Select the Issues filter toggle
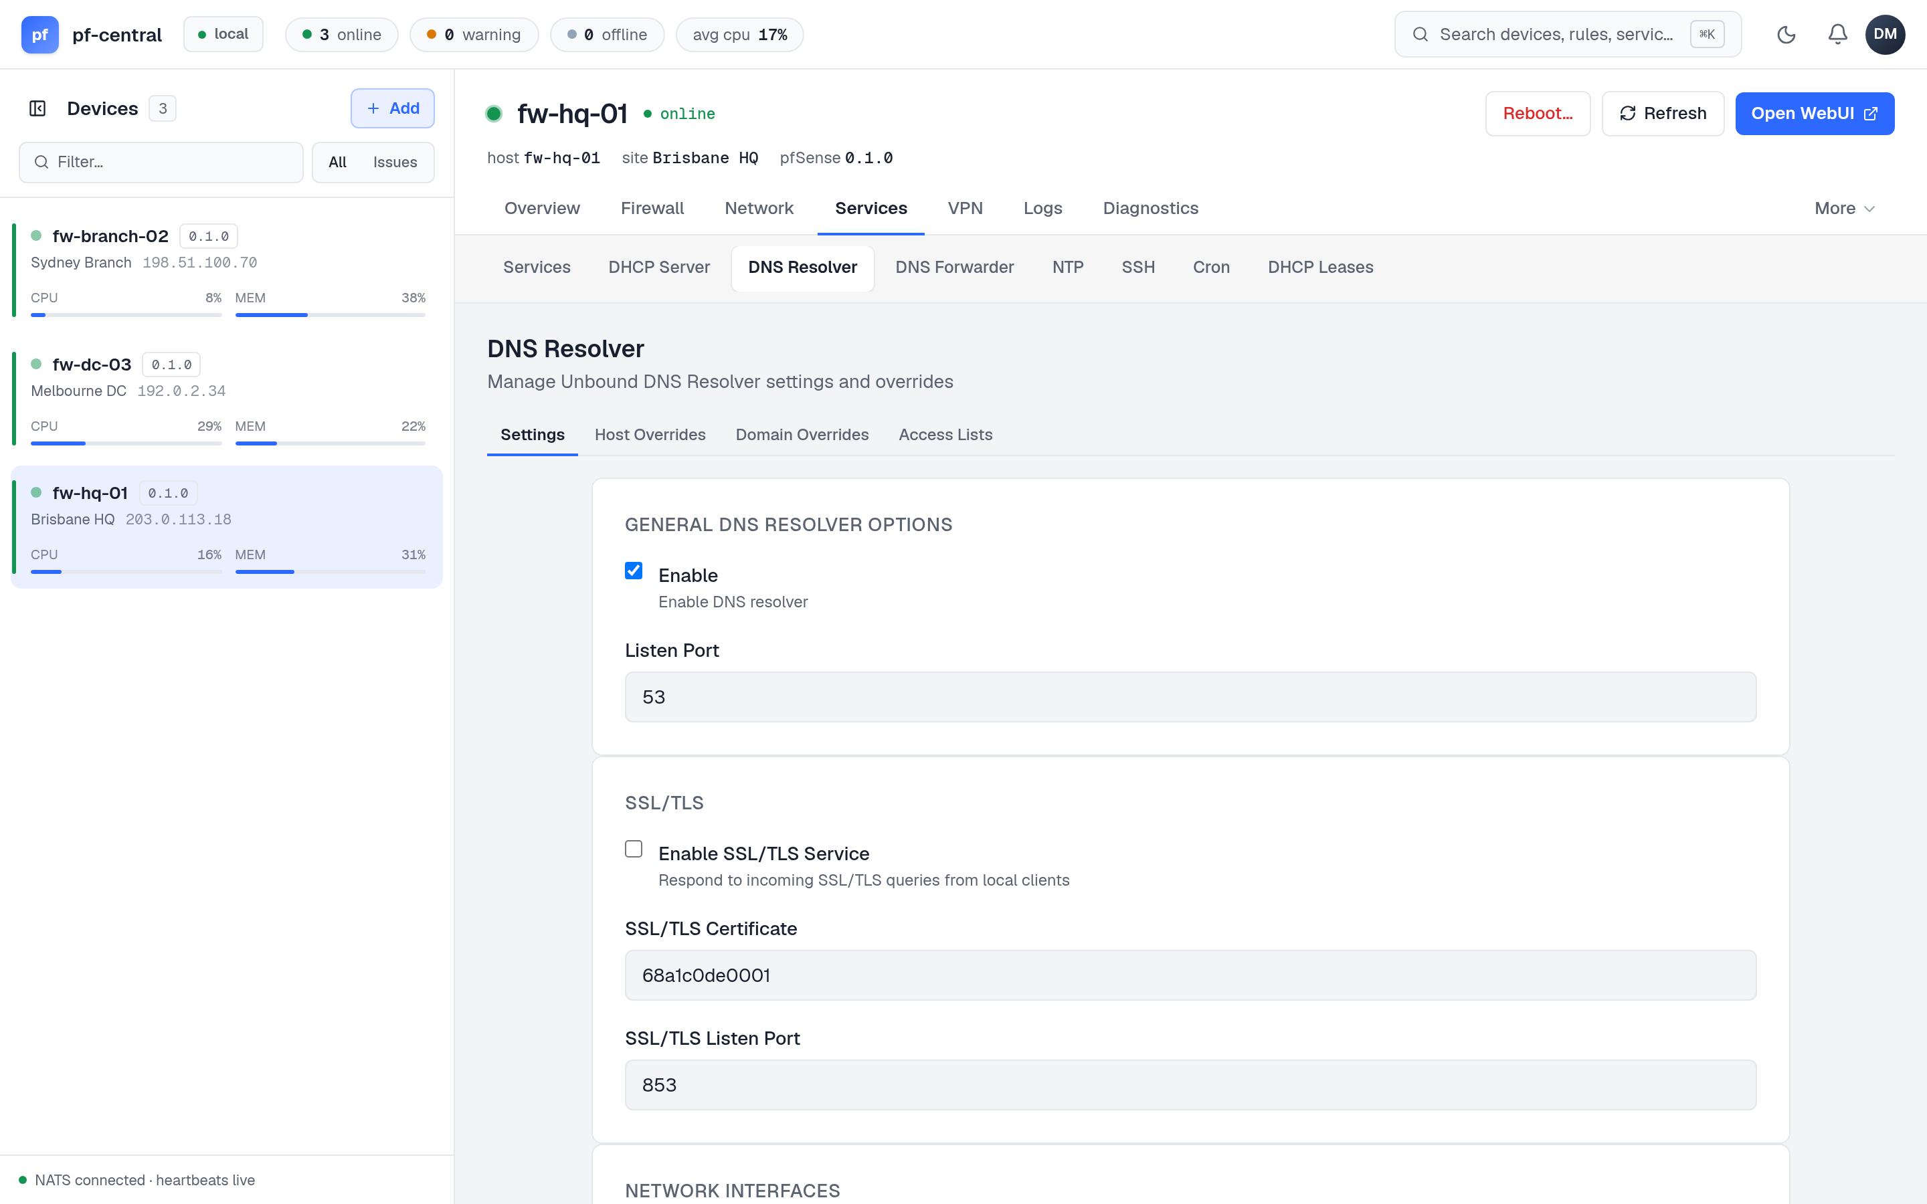This screenshot has height=1204, width=1927. point(395,163)
